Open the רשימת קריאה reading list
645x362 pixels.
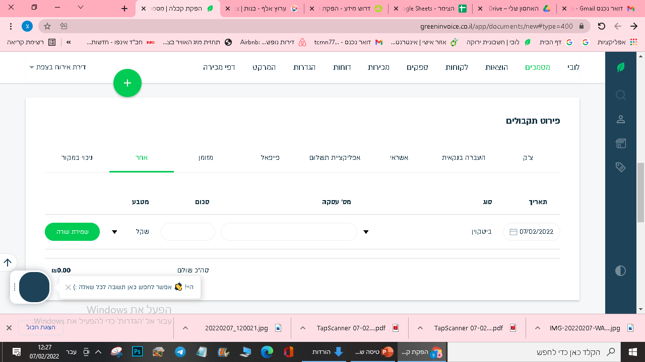tap(31, 42)
